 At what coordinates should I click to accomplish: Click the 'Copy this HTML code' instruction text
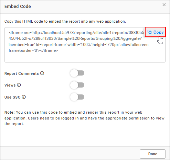tap(65, 21)
